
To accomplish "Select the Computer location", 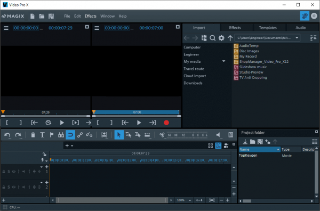I will 192,47.
